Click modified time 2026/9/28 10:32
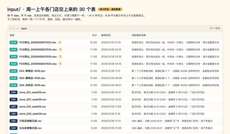The image size is (230, 134). [111, 100]
